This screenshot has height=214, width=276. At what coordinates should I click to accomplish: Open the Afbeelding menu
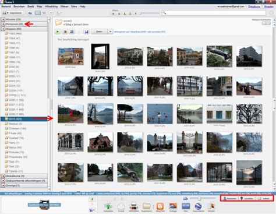51,6
